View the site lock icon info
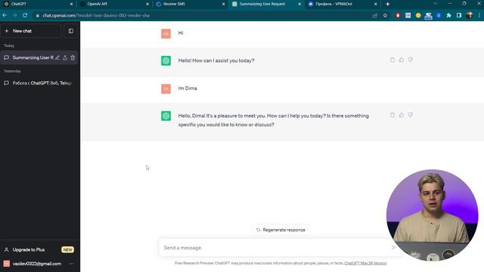 pyautogui.click(x=37, y=15)
